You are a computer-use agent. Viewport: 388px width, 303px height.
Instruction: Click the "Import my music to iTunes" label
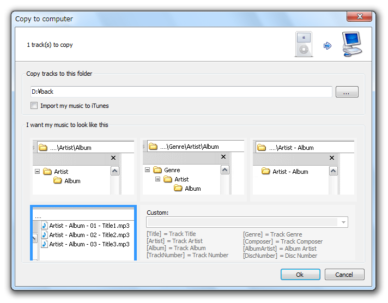point(75,106)
